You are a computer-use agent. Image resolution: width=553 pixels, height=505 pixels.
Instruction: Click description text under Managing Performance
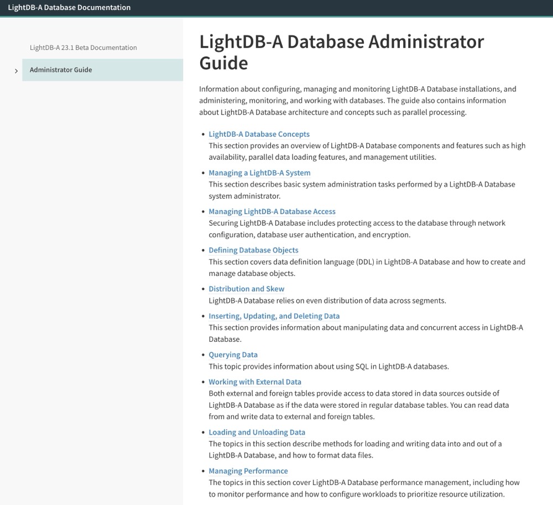tap(364, 488)
